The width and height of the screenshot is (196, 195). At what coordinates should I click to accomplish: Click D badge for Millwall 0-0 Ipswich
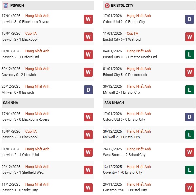(88, 90)
